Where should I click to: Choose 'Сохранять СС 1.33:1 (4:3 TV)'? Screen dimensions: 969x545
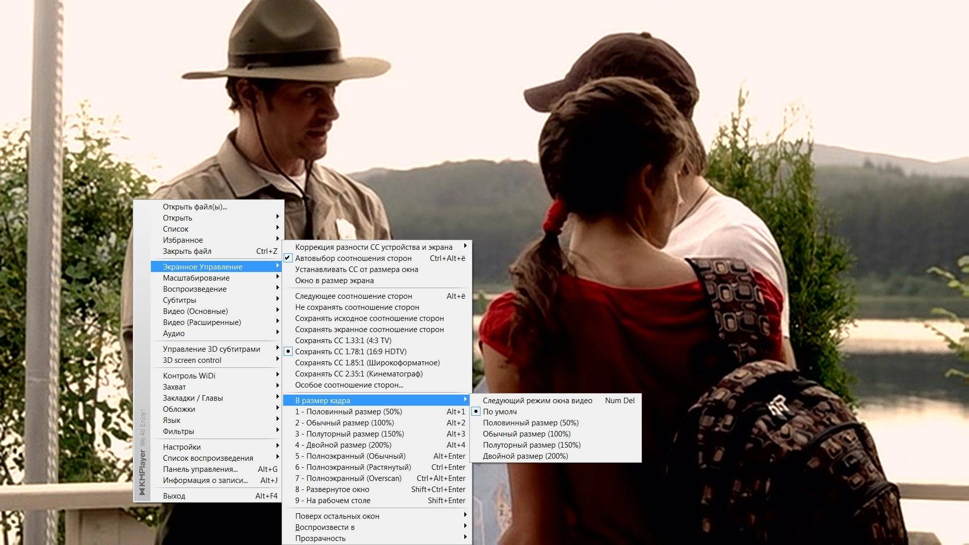[376, 340]
